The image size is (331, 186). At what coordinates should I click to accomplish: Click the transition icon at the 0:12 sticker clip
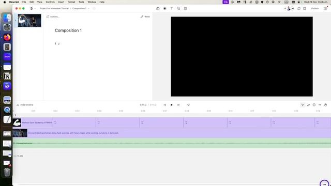274,122
